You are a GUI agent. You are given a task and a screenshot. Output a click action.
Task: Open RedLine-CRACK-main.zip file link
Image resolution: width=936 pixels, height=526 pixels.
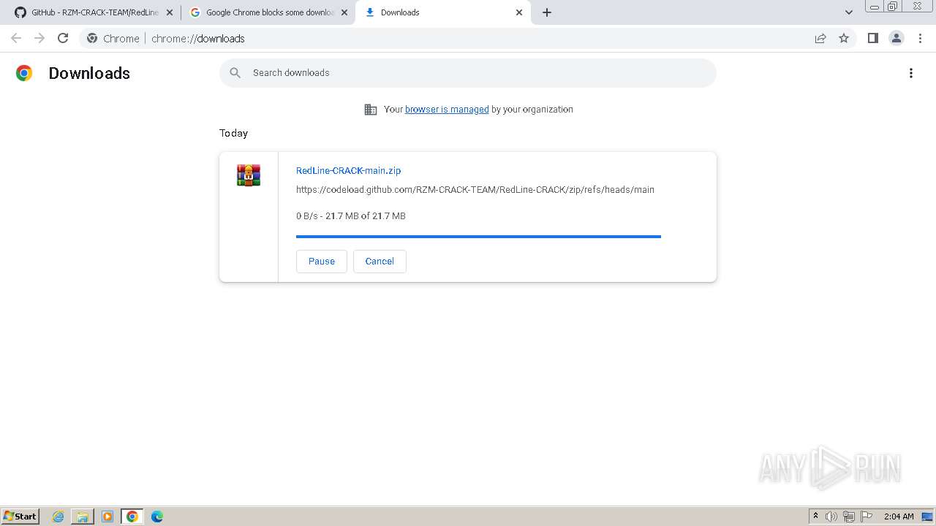(348, 170)
